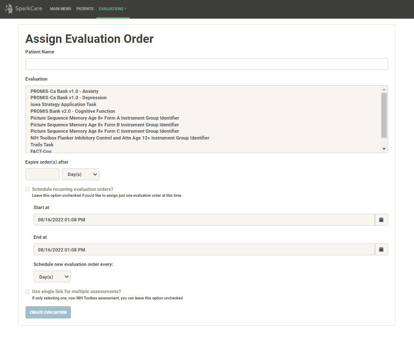Click the Patient Name input field
This screenshot has height=338, width=414.
click(x=206, y=64)
